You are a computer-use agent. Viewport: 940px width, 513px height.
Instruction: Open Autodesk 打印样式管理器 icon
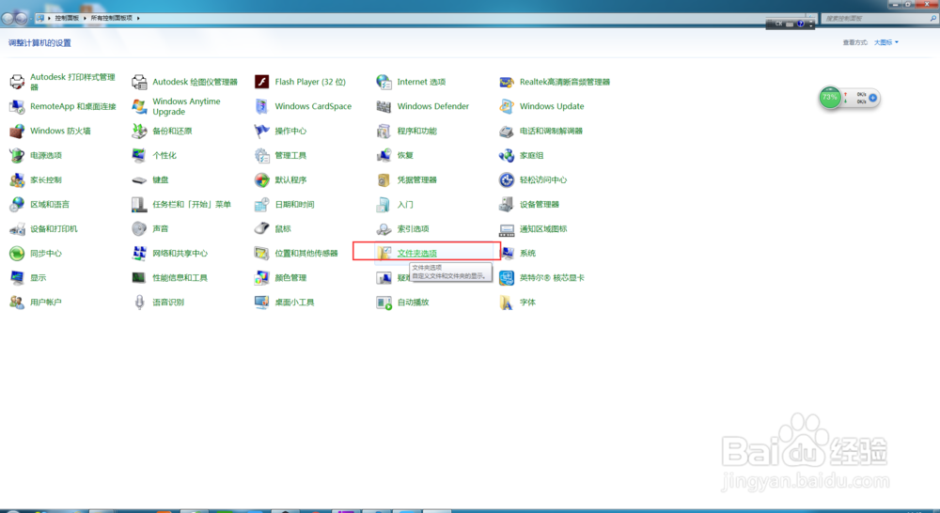17,82
